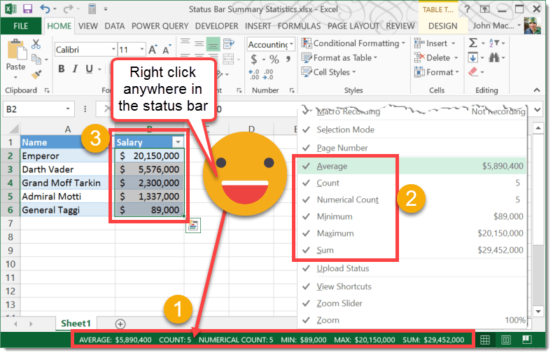Click the Insert cells button
This screenshot has width=553, height=355.
(x=435, y=43)
